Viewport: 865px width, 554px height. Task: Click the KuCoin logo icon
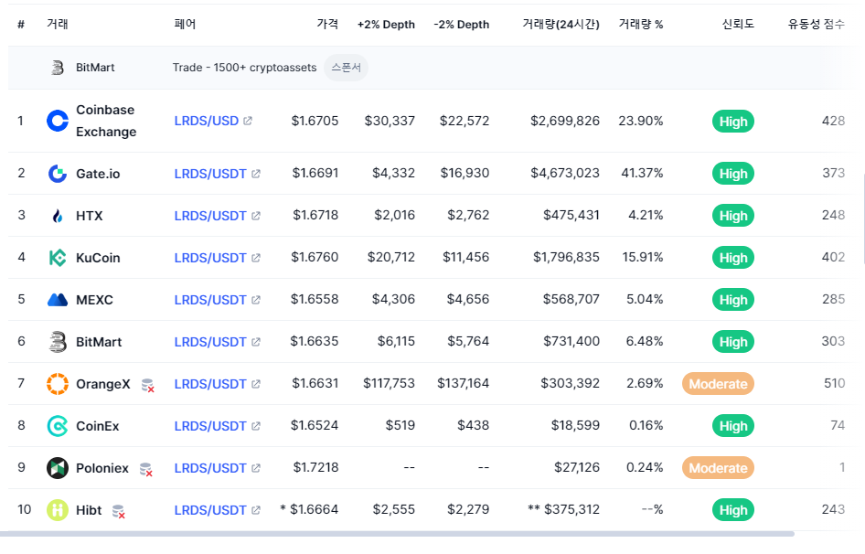58,258
